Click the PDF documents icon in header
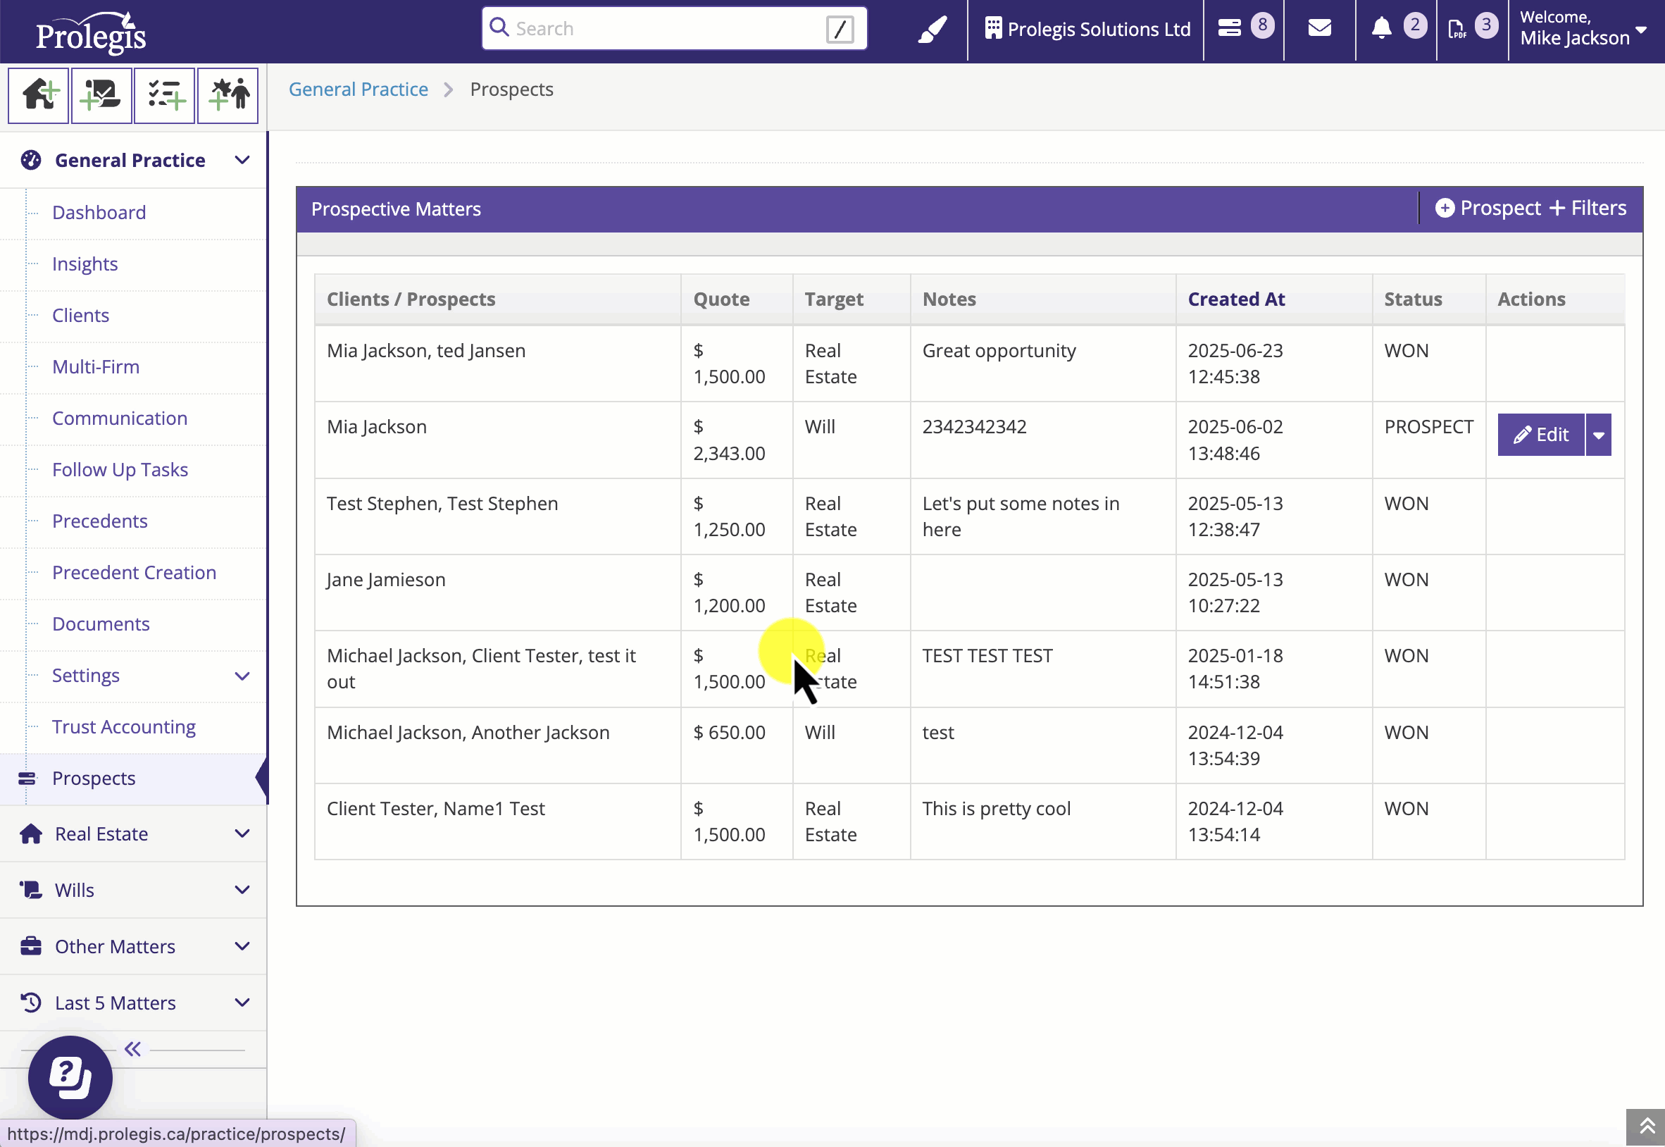 click(x=1457, y=29)
